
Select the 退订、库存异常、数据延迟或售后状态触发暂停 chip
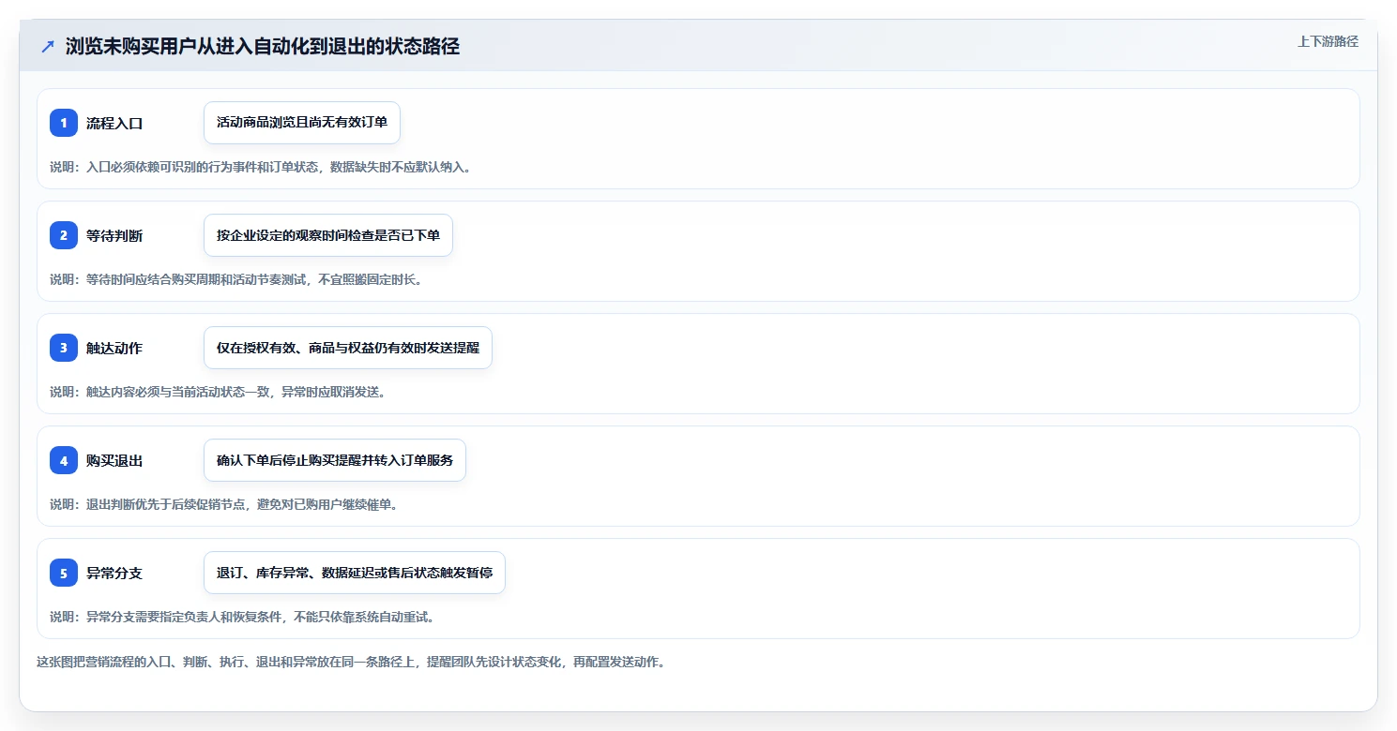(x=355, y=573)
